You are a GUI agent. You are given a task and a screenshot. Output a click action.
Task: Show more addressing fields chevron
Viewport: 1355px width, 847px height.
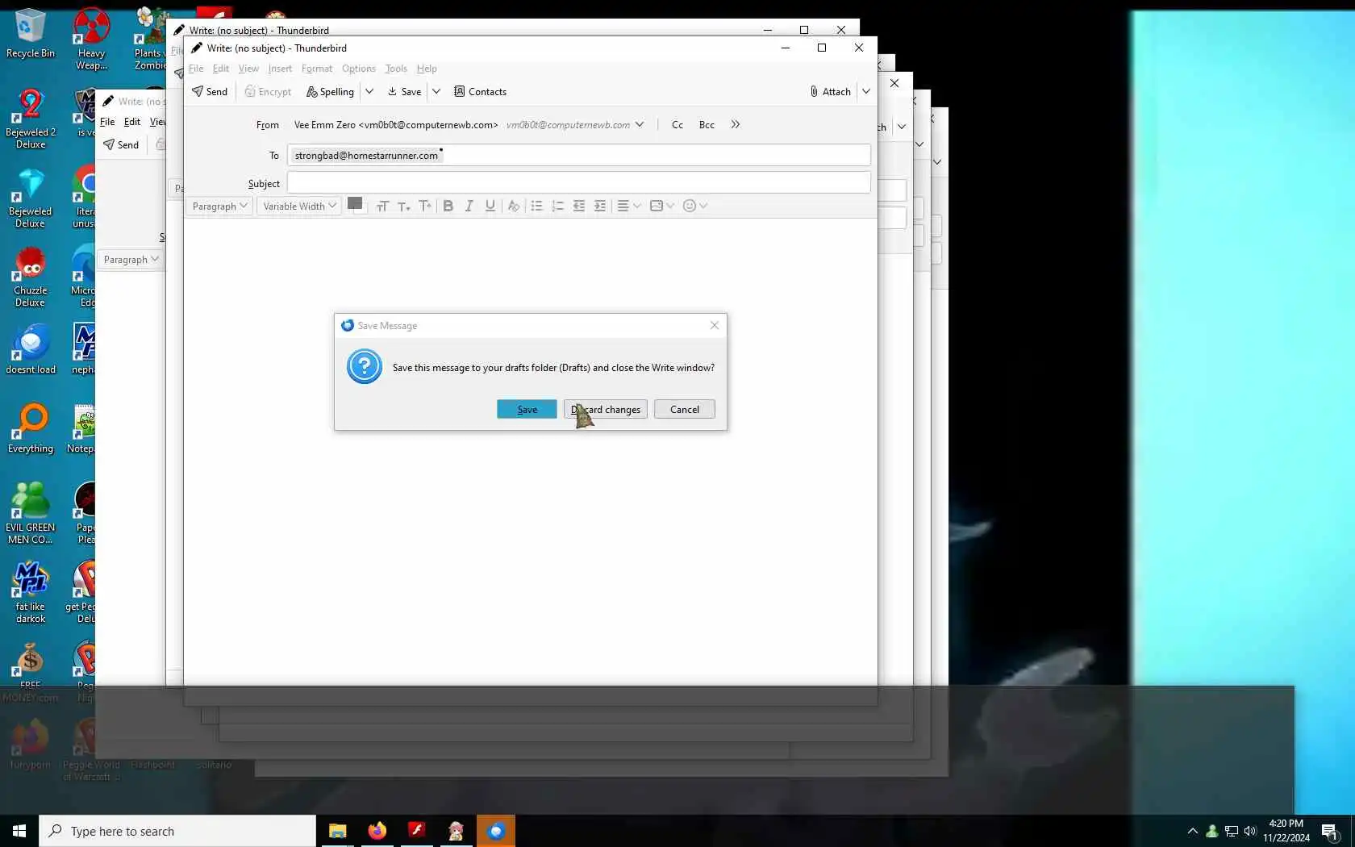(736, 124)
